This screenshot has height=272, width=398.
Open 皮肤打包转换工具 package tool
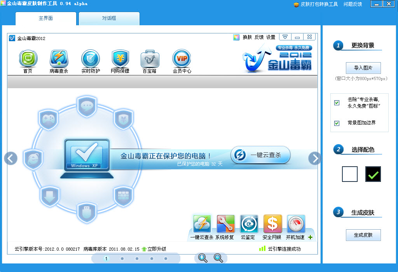pos(316,4)
